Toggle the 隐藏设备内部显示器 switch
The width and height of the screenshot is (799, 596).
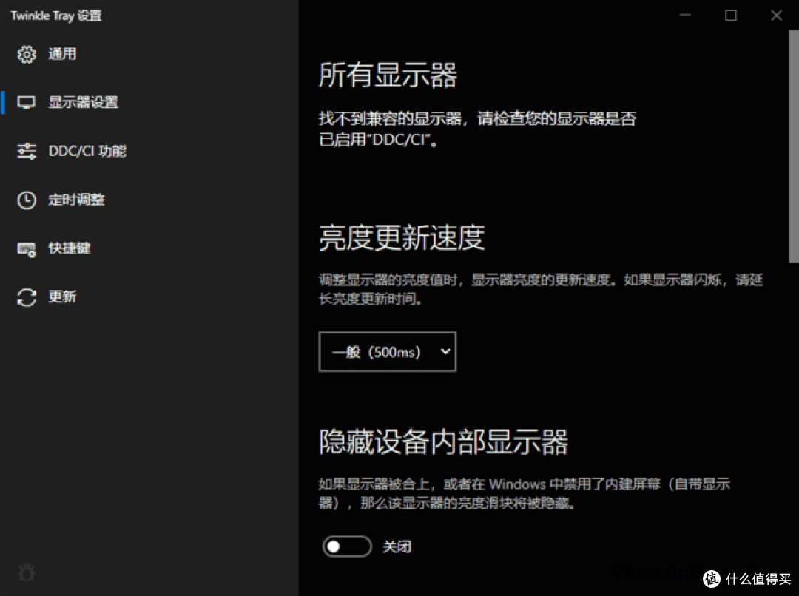click(347, 546)
